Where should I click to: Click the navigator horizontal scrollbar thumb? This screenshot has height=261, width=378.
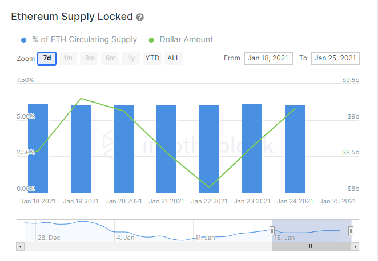(311, 247)
